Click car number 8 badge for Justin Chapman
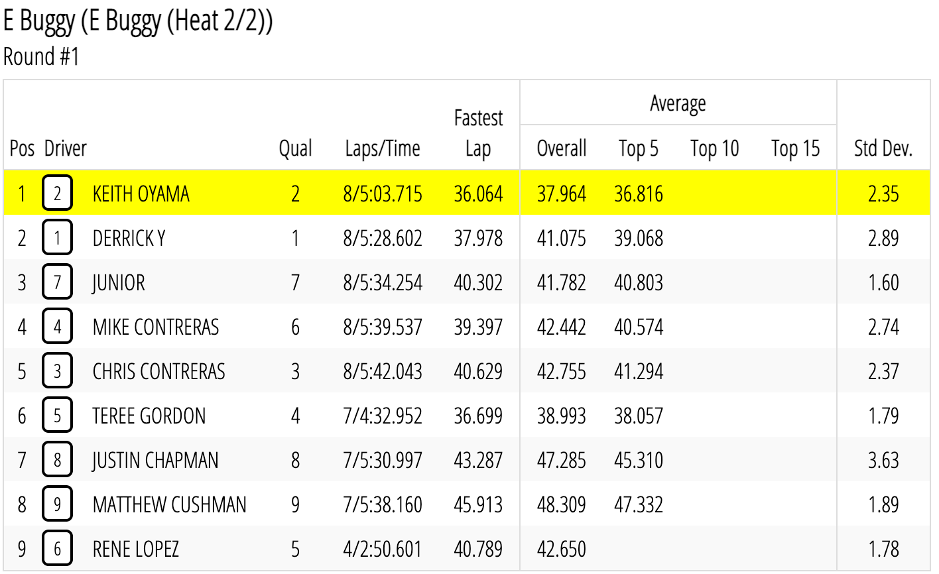 57,460
